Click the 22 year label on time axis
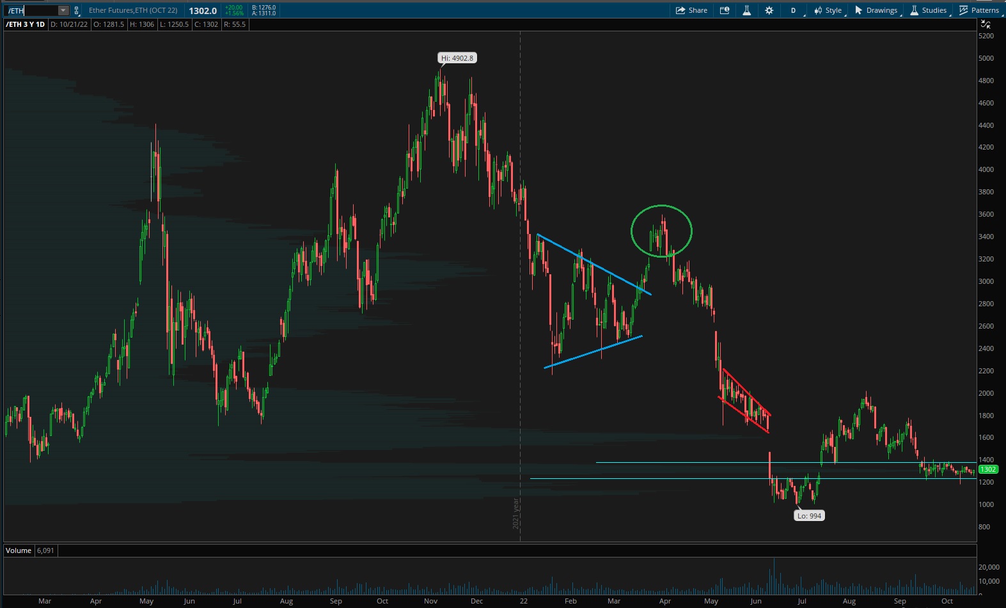The image size is (1006, 608). point(524,601)
